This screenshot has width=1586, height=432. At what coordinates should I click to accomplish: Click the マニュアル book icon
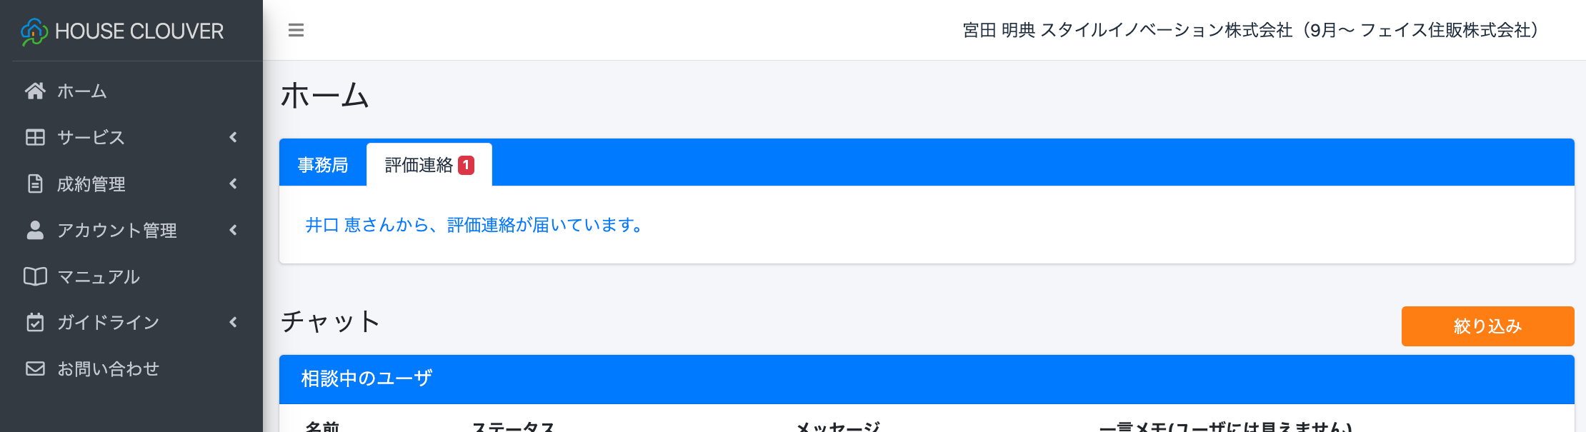click(x=35, y=276)
